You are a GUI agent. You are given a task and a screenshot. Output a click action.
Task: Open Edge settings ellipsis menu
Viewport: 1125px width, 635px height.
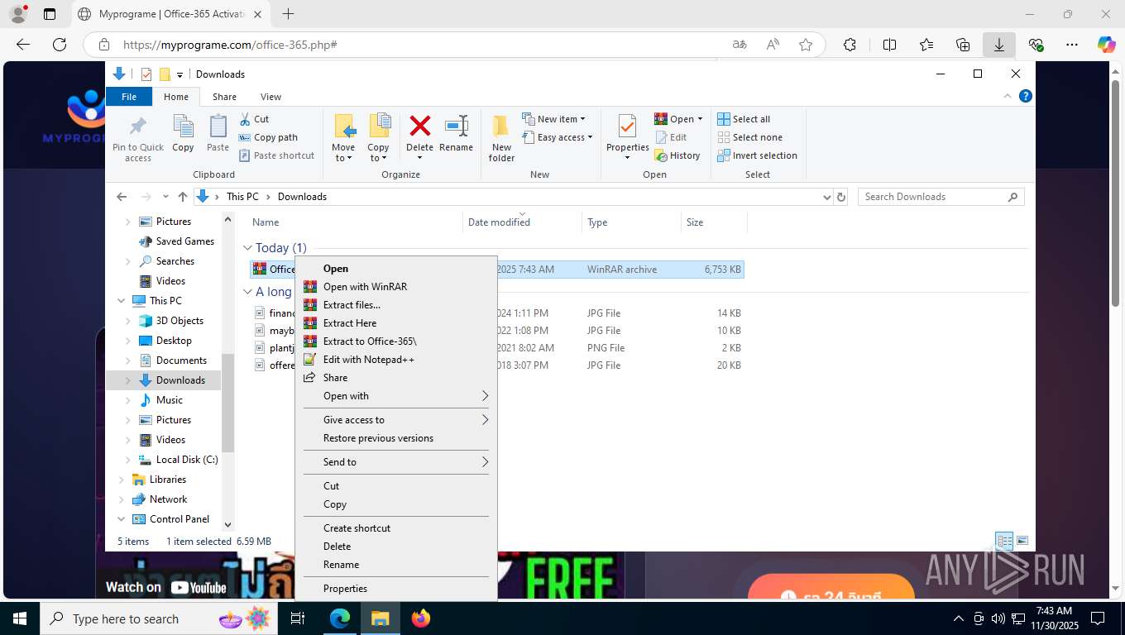[x=1072, y=45]
